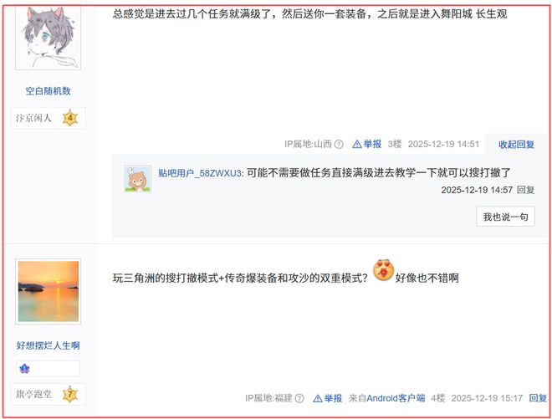Click the help icon beside IP属地:福建
This screenshot has height=419, width=552.
299,398
